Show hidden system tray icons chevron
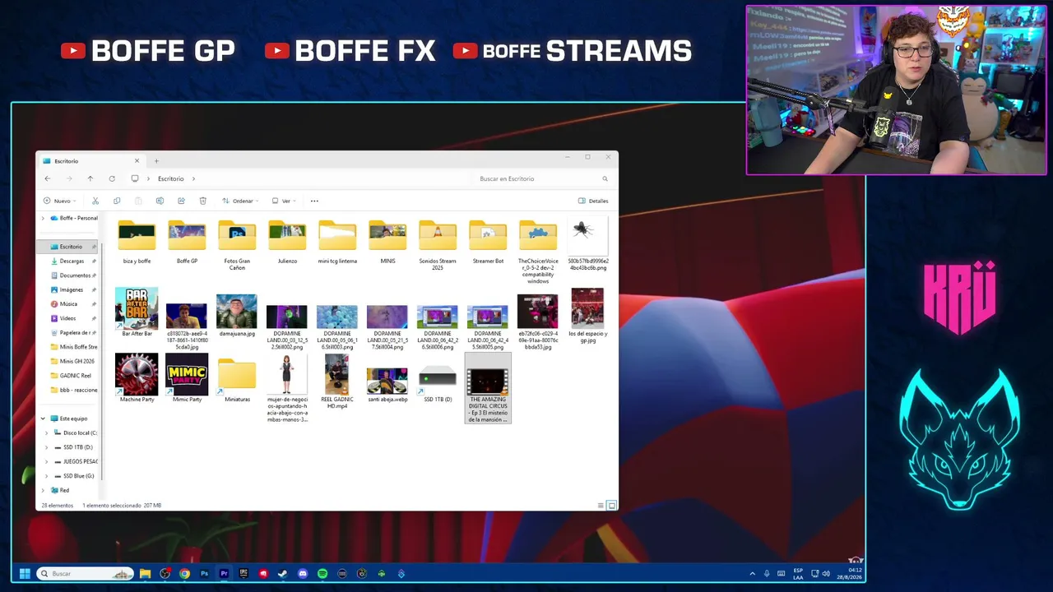The height and width of the screenshot is (592, 1053). pos(752,574)
